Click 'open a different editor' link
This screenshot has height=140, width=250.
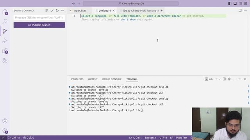(164, 16)
